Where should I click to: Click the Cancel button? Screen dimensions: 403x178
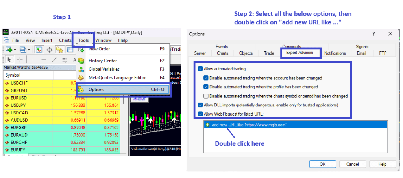[x=349, y=164]
